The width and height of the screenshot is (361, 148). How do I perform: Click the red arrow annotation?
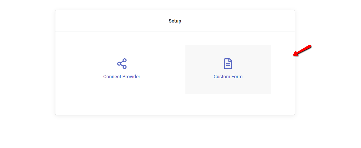point(302,50)
